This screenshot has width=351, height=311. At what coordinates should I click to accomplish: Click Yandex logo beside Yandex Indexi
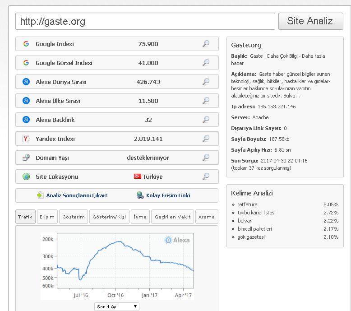pos(26,139)
